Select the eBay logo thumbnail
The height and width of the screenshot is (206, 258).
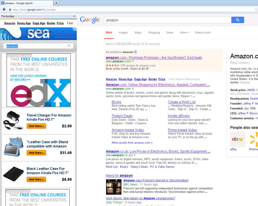pyautogui.click(x=238, y=139)
